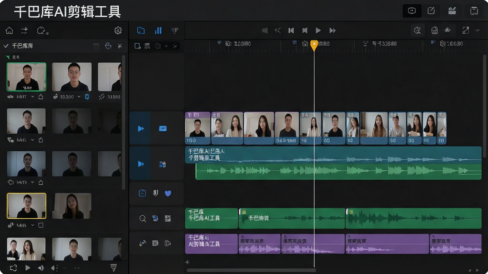This screenshot has width=488, height=274.
Task: Click the fullscreen expand icon above the timeline
Action: tap(466, 30)
